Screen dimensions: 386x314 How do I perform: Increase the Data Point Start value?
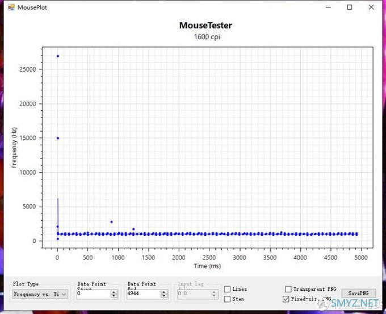pos(114,292)
